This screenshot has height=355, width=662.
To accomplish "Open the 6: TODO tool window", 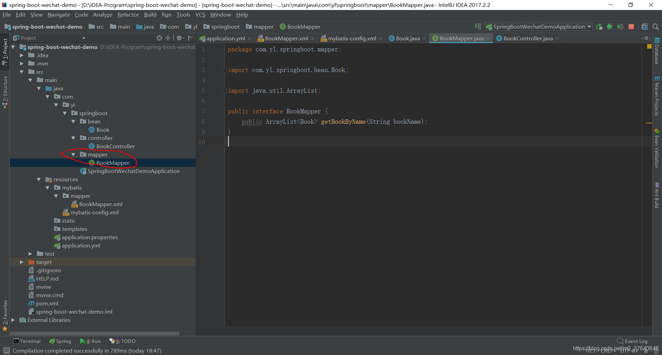I will point(122,341).
